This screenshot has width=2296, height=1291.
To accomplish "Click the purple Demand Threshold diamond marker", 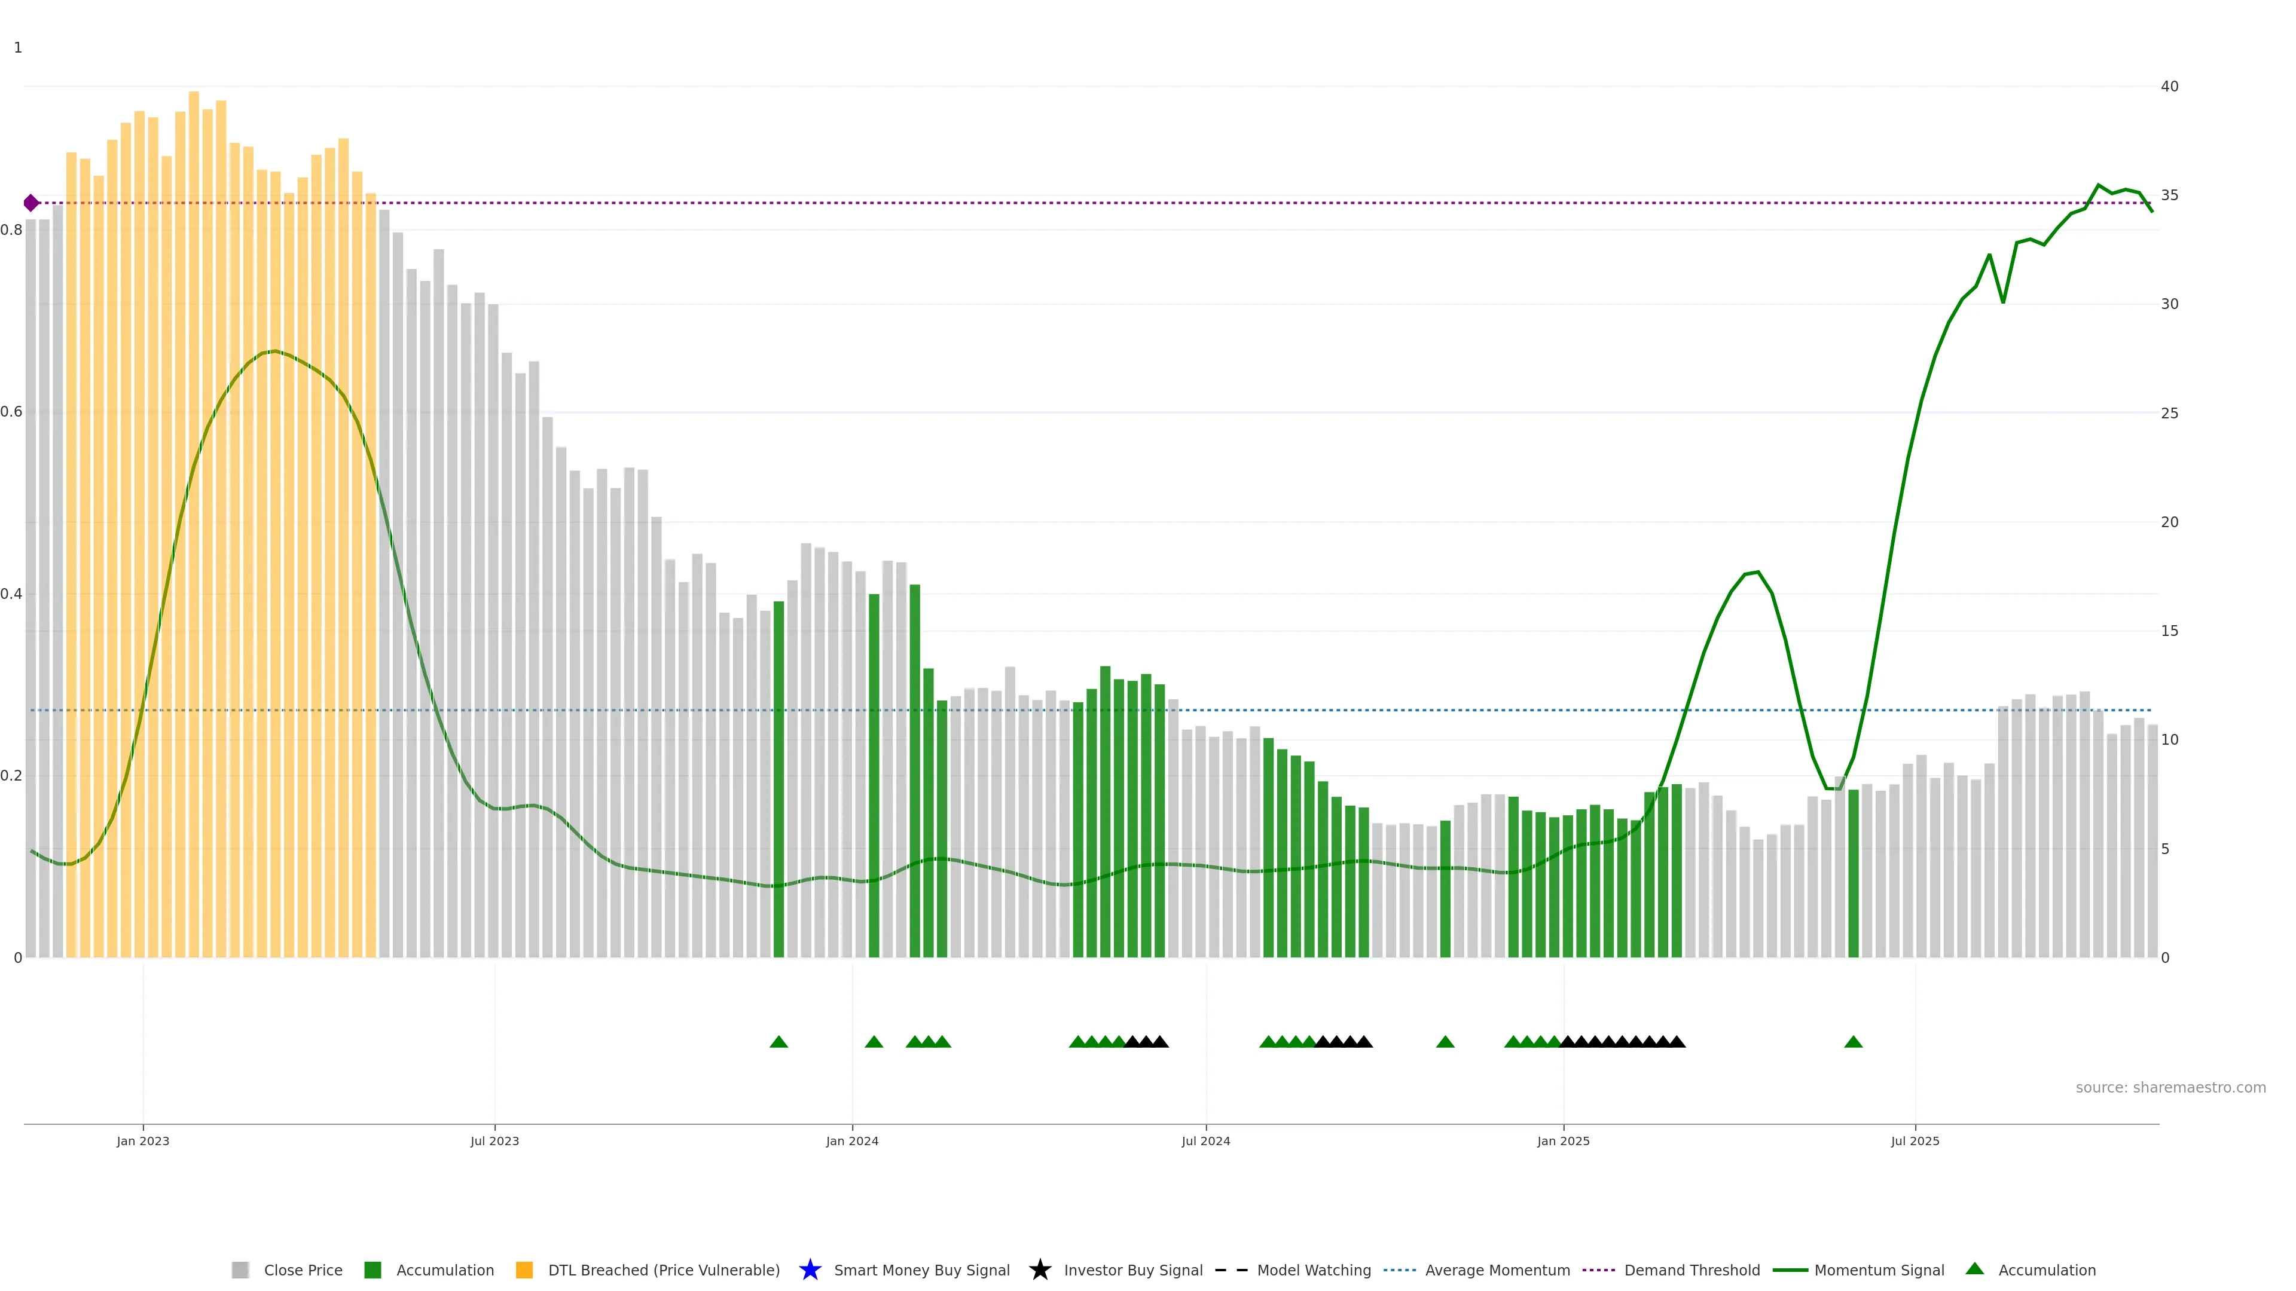I will 31,203.
